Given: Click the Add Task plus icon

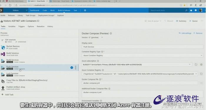Looking at the screenshot, I should click(2, 94).
